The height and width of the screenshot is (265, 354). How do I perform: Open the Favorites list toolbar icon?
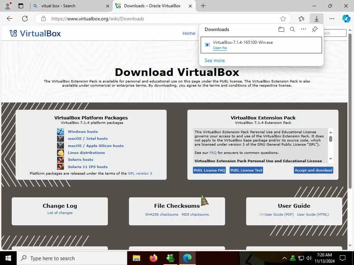click(x=301, y=19)
